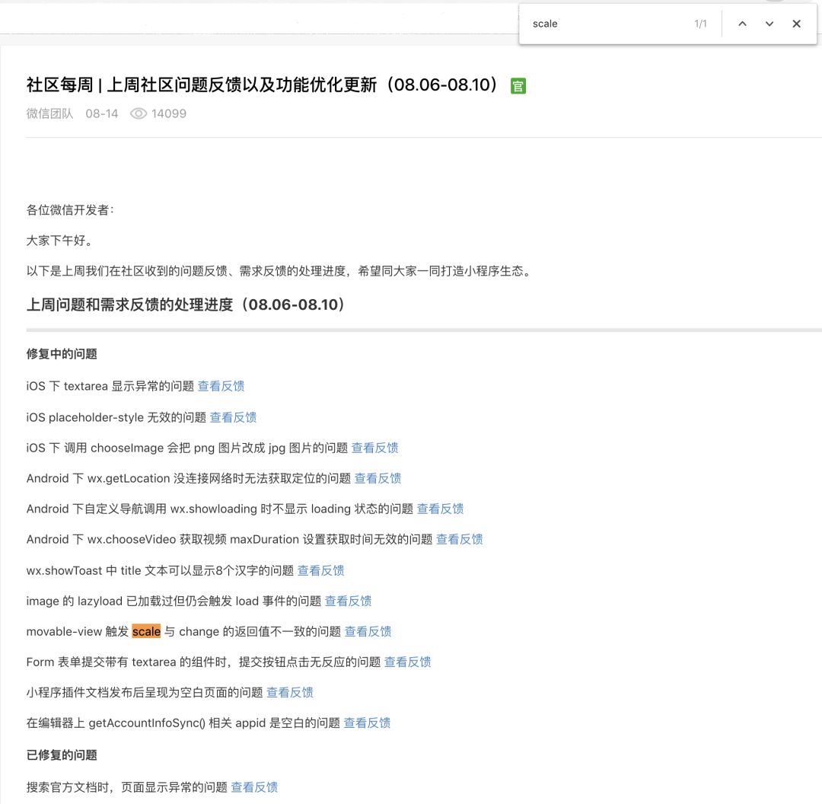Click the heading 修复中的问题
The width and height of the screenshot is (822, 804).
point(62,354)
